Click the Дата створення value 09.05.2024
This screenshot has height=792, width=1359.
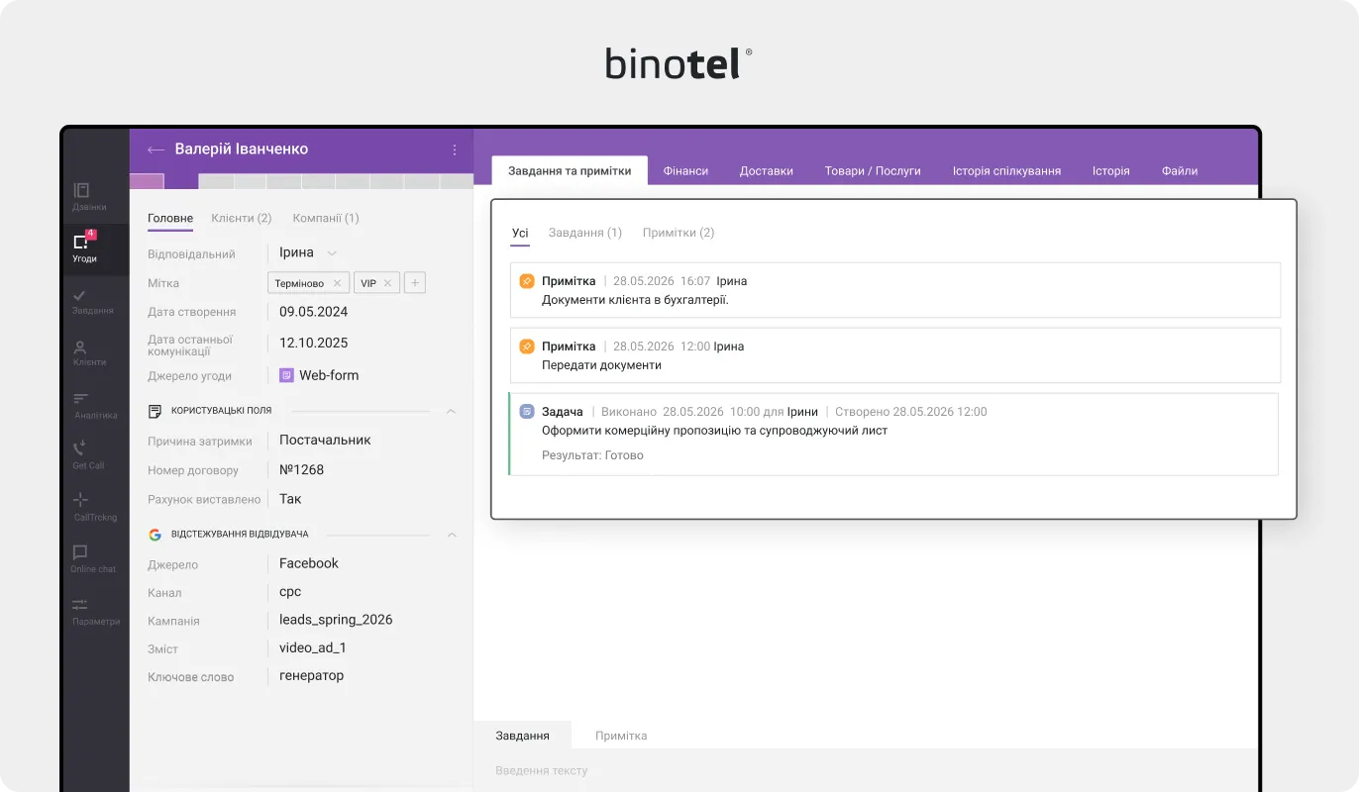tap(314, 312)
